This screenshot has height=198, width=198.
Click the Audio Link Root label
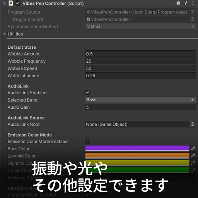click(24, 125)
